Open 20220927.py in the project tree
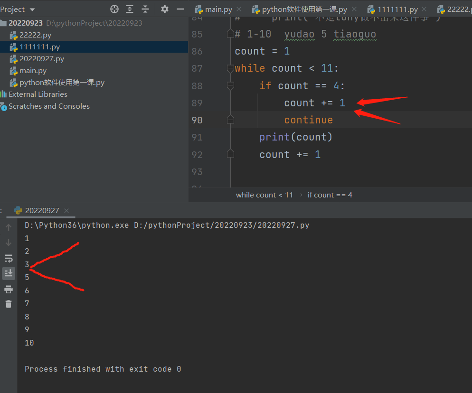 click(41, 59)
